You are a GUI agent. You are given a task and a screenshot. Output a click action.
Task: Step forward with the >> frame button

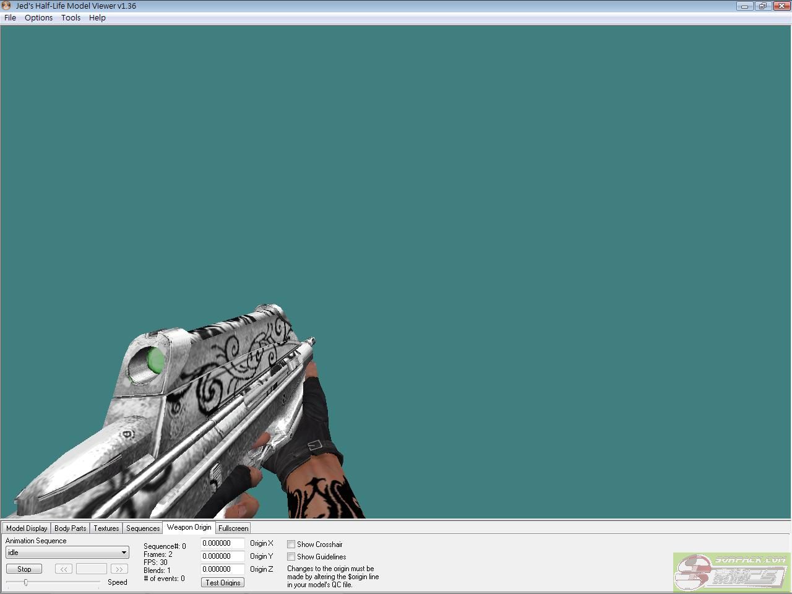[x=119, y=569]
